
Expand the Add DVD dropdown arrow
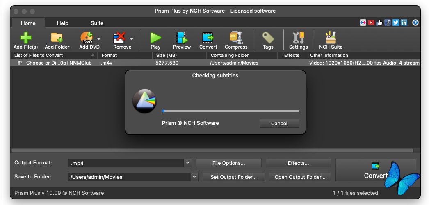click(99, 39)
